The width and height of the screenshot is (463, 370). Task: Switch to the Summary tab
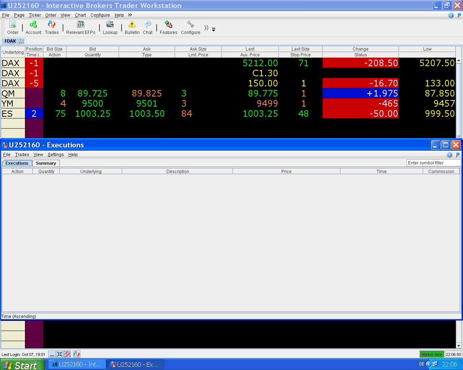pos(46,163)
